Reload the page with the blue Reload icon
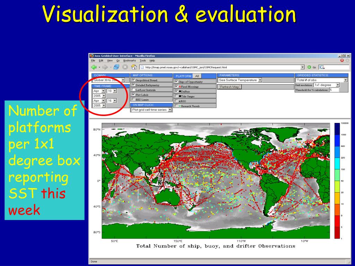This screenshot has height=266, width=355. click(116, 67)
